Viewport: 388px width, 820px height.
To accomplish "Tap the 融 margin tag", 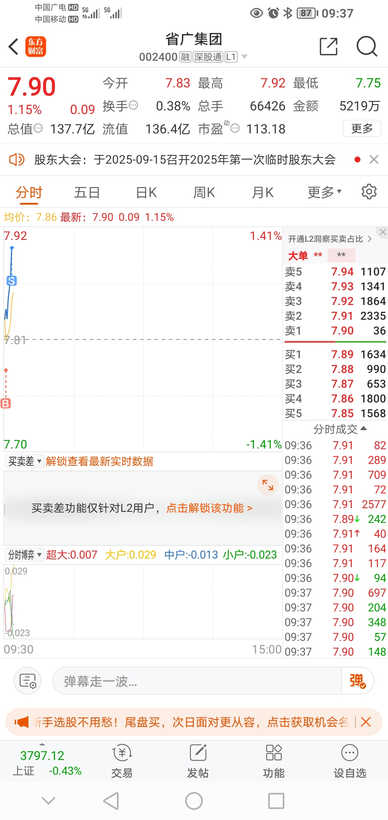I will [185, 57].
